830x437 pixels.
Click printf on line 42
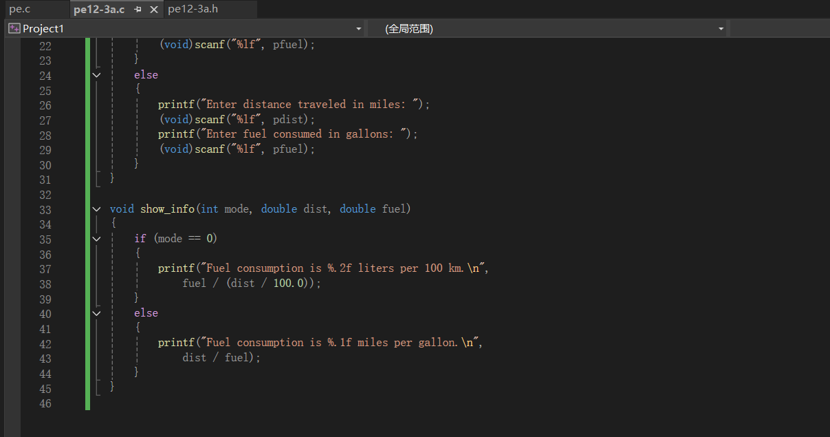(x=176, y=343)
